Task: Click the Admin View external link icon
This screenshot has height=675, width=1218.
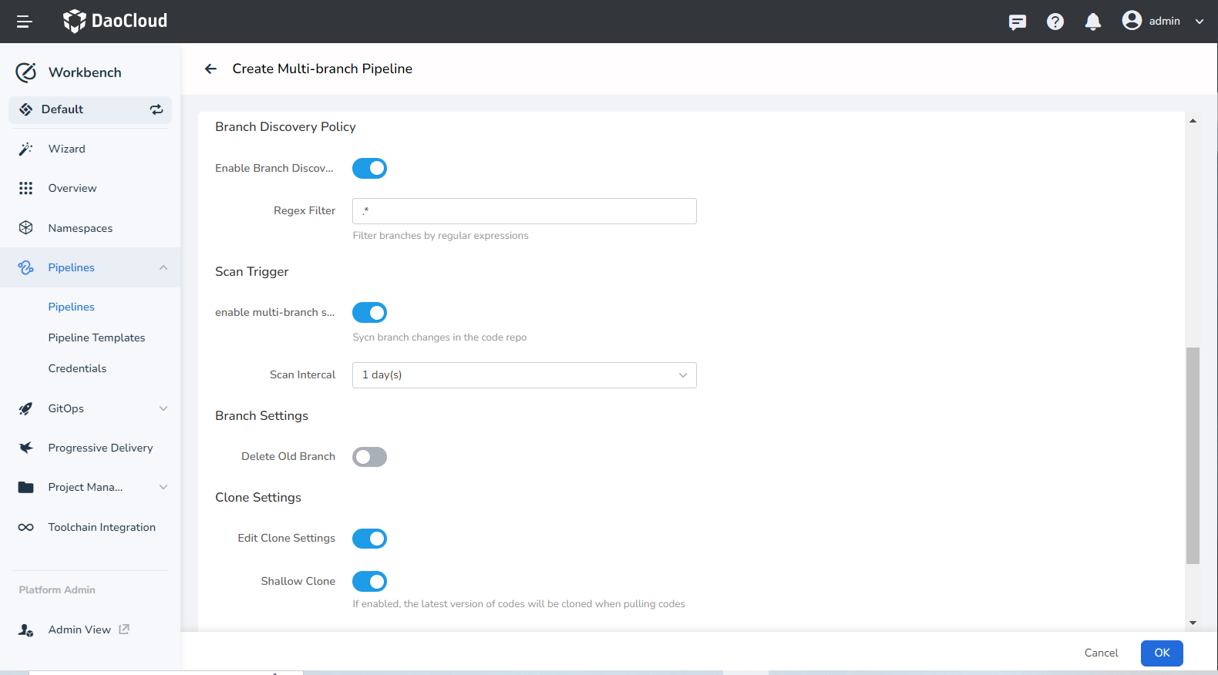Action: coord(124,630)
